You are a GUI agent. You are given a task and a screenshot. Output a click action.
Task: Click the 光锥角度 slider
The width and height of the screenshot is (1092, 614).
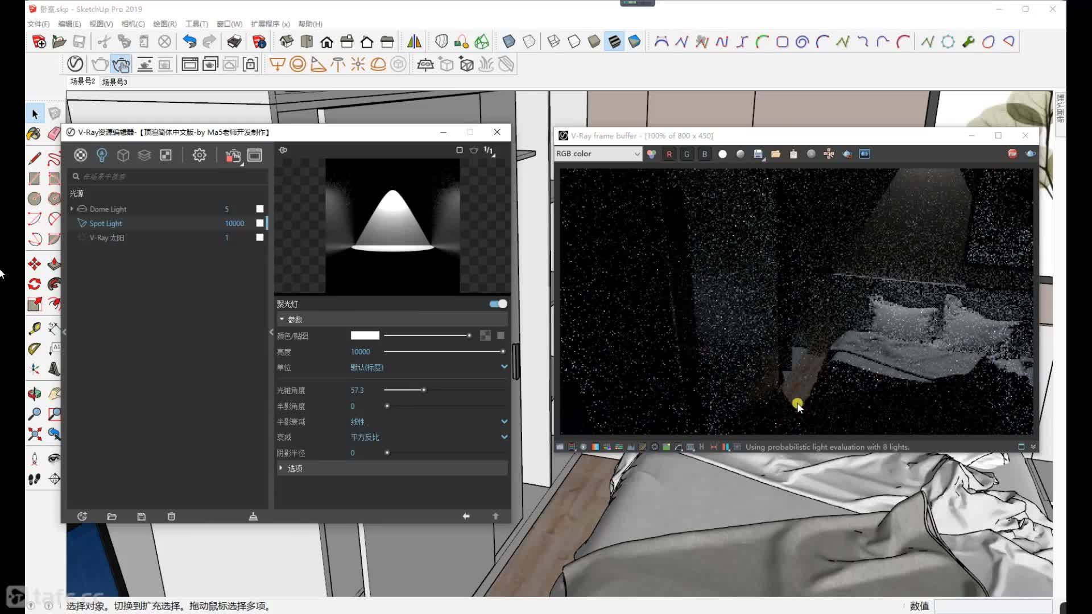click(x=445, y=390)
